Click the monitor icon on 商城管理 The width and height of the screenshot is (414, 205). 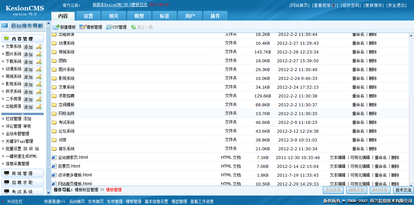pos(7,173)
